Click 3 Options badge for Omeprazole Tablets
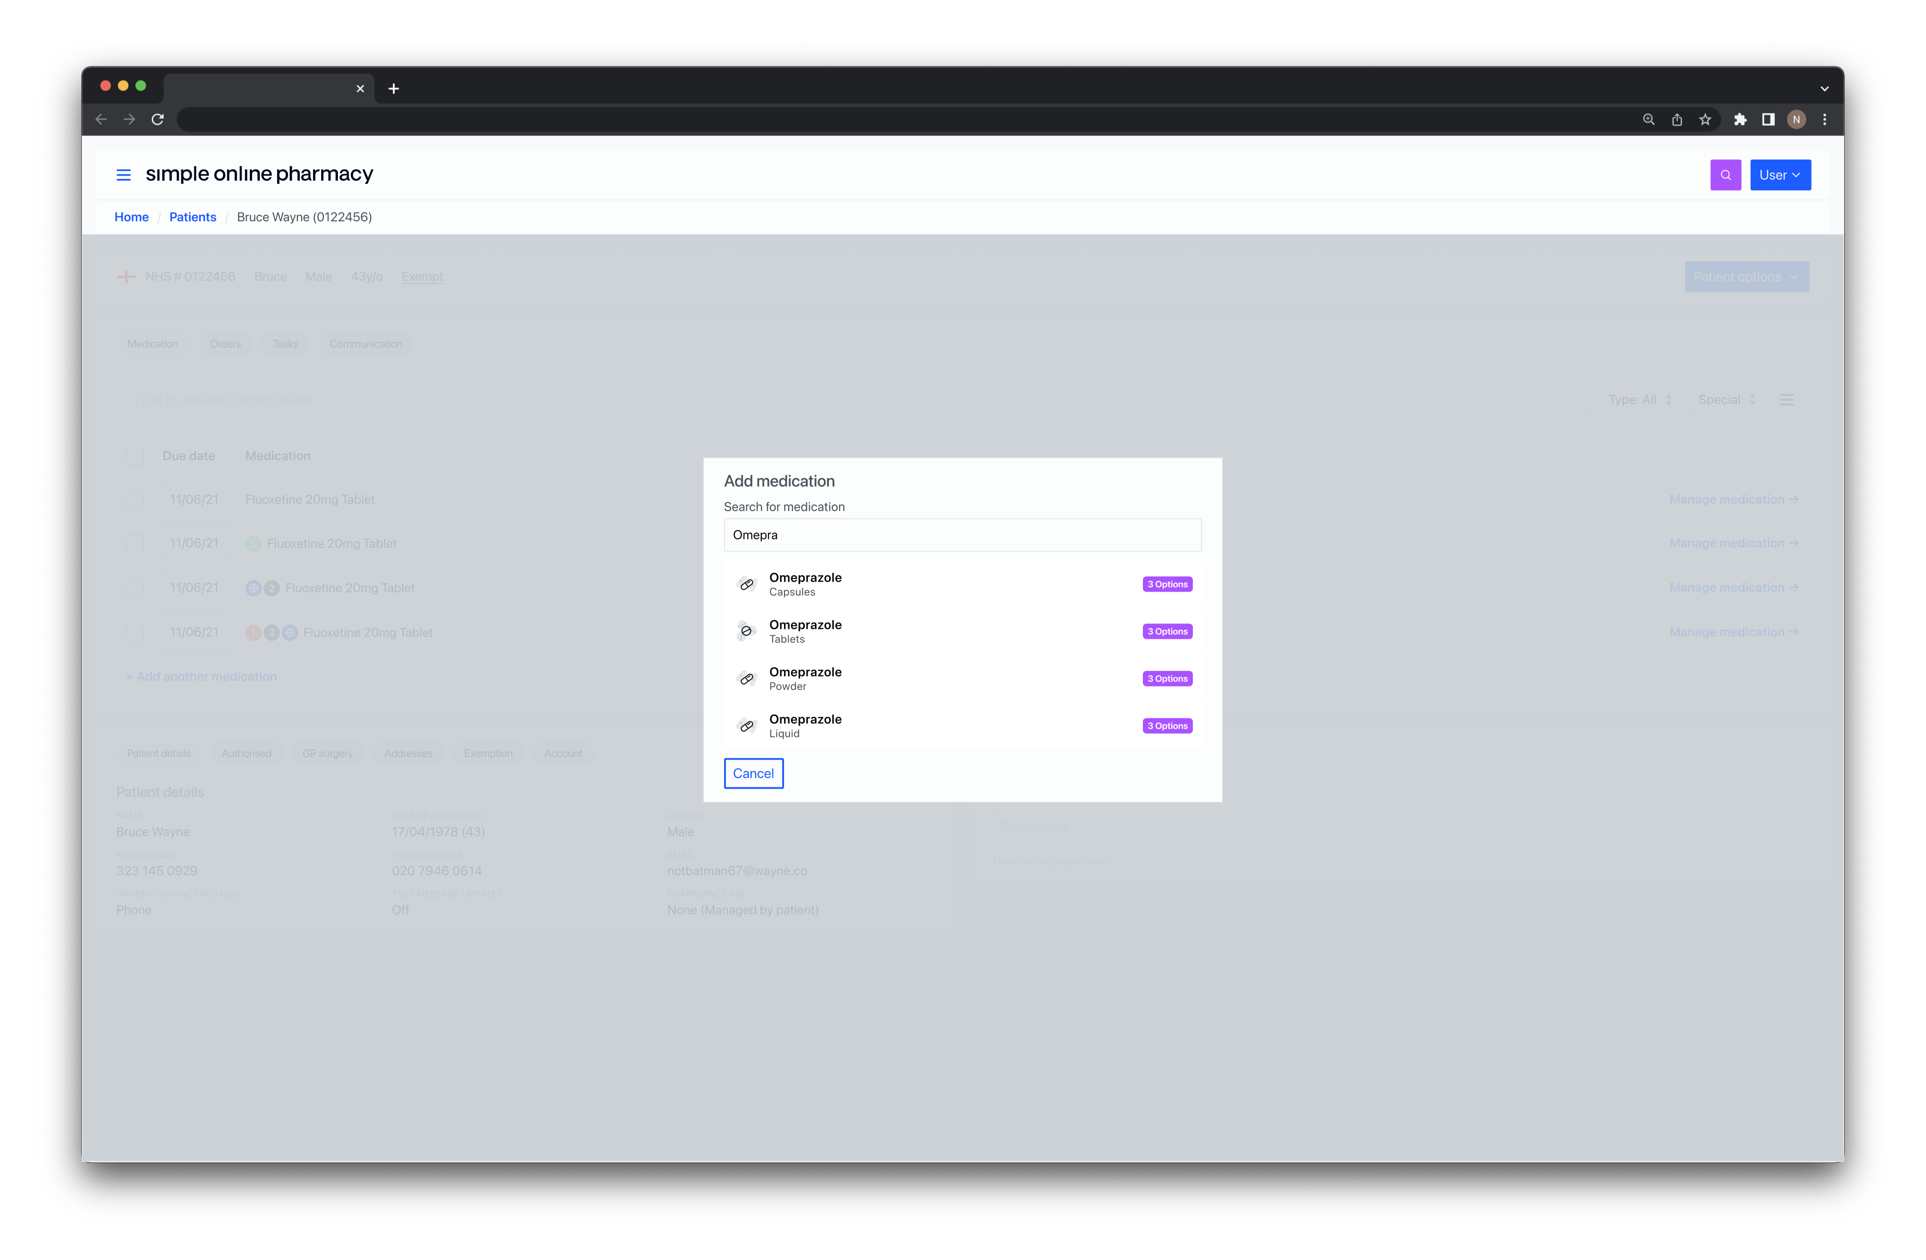The image size is (1926, 1260). coord(1167,631)
